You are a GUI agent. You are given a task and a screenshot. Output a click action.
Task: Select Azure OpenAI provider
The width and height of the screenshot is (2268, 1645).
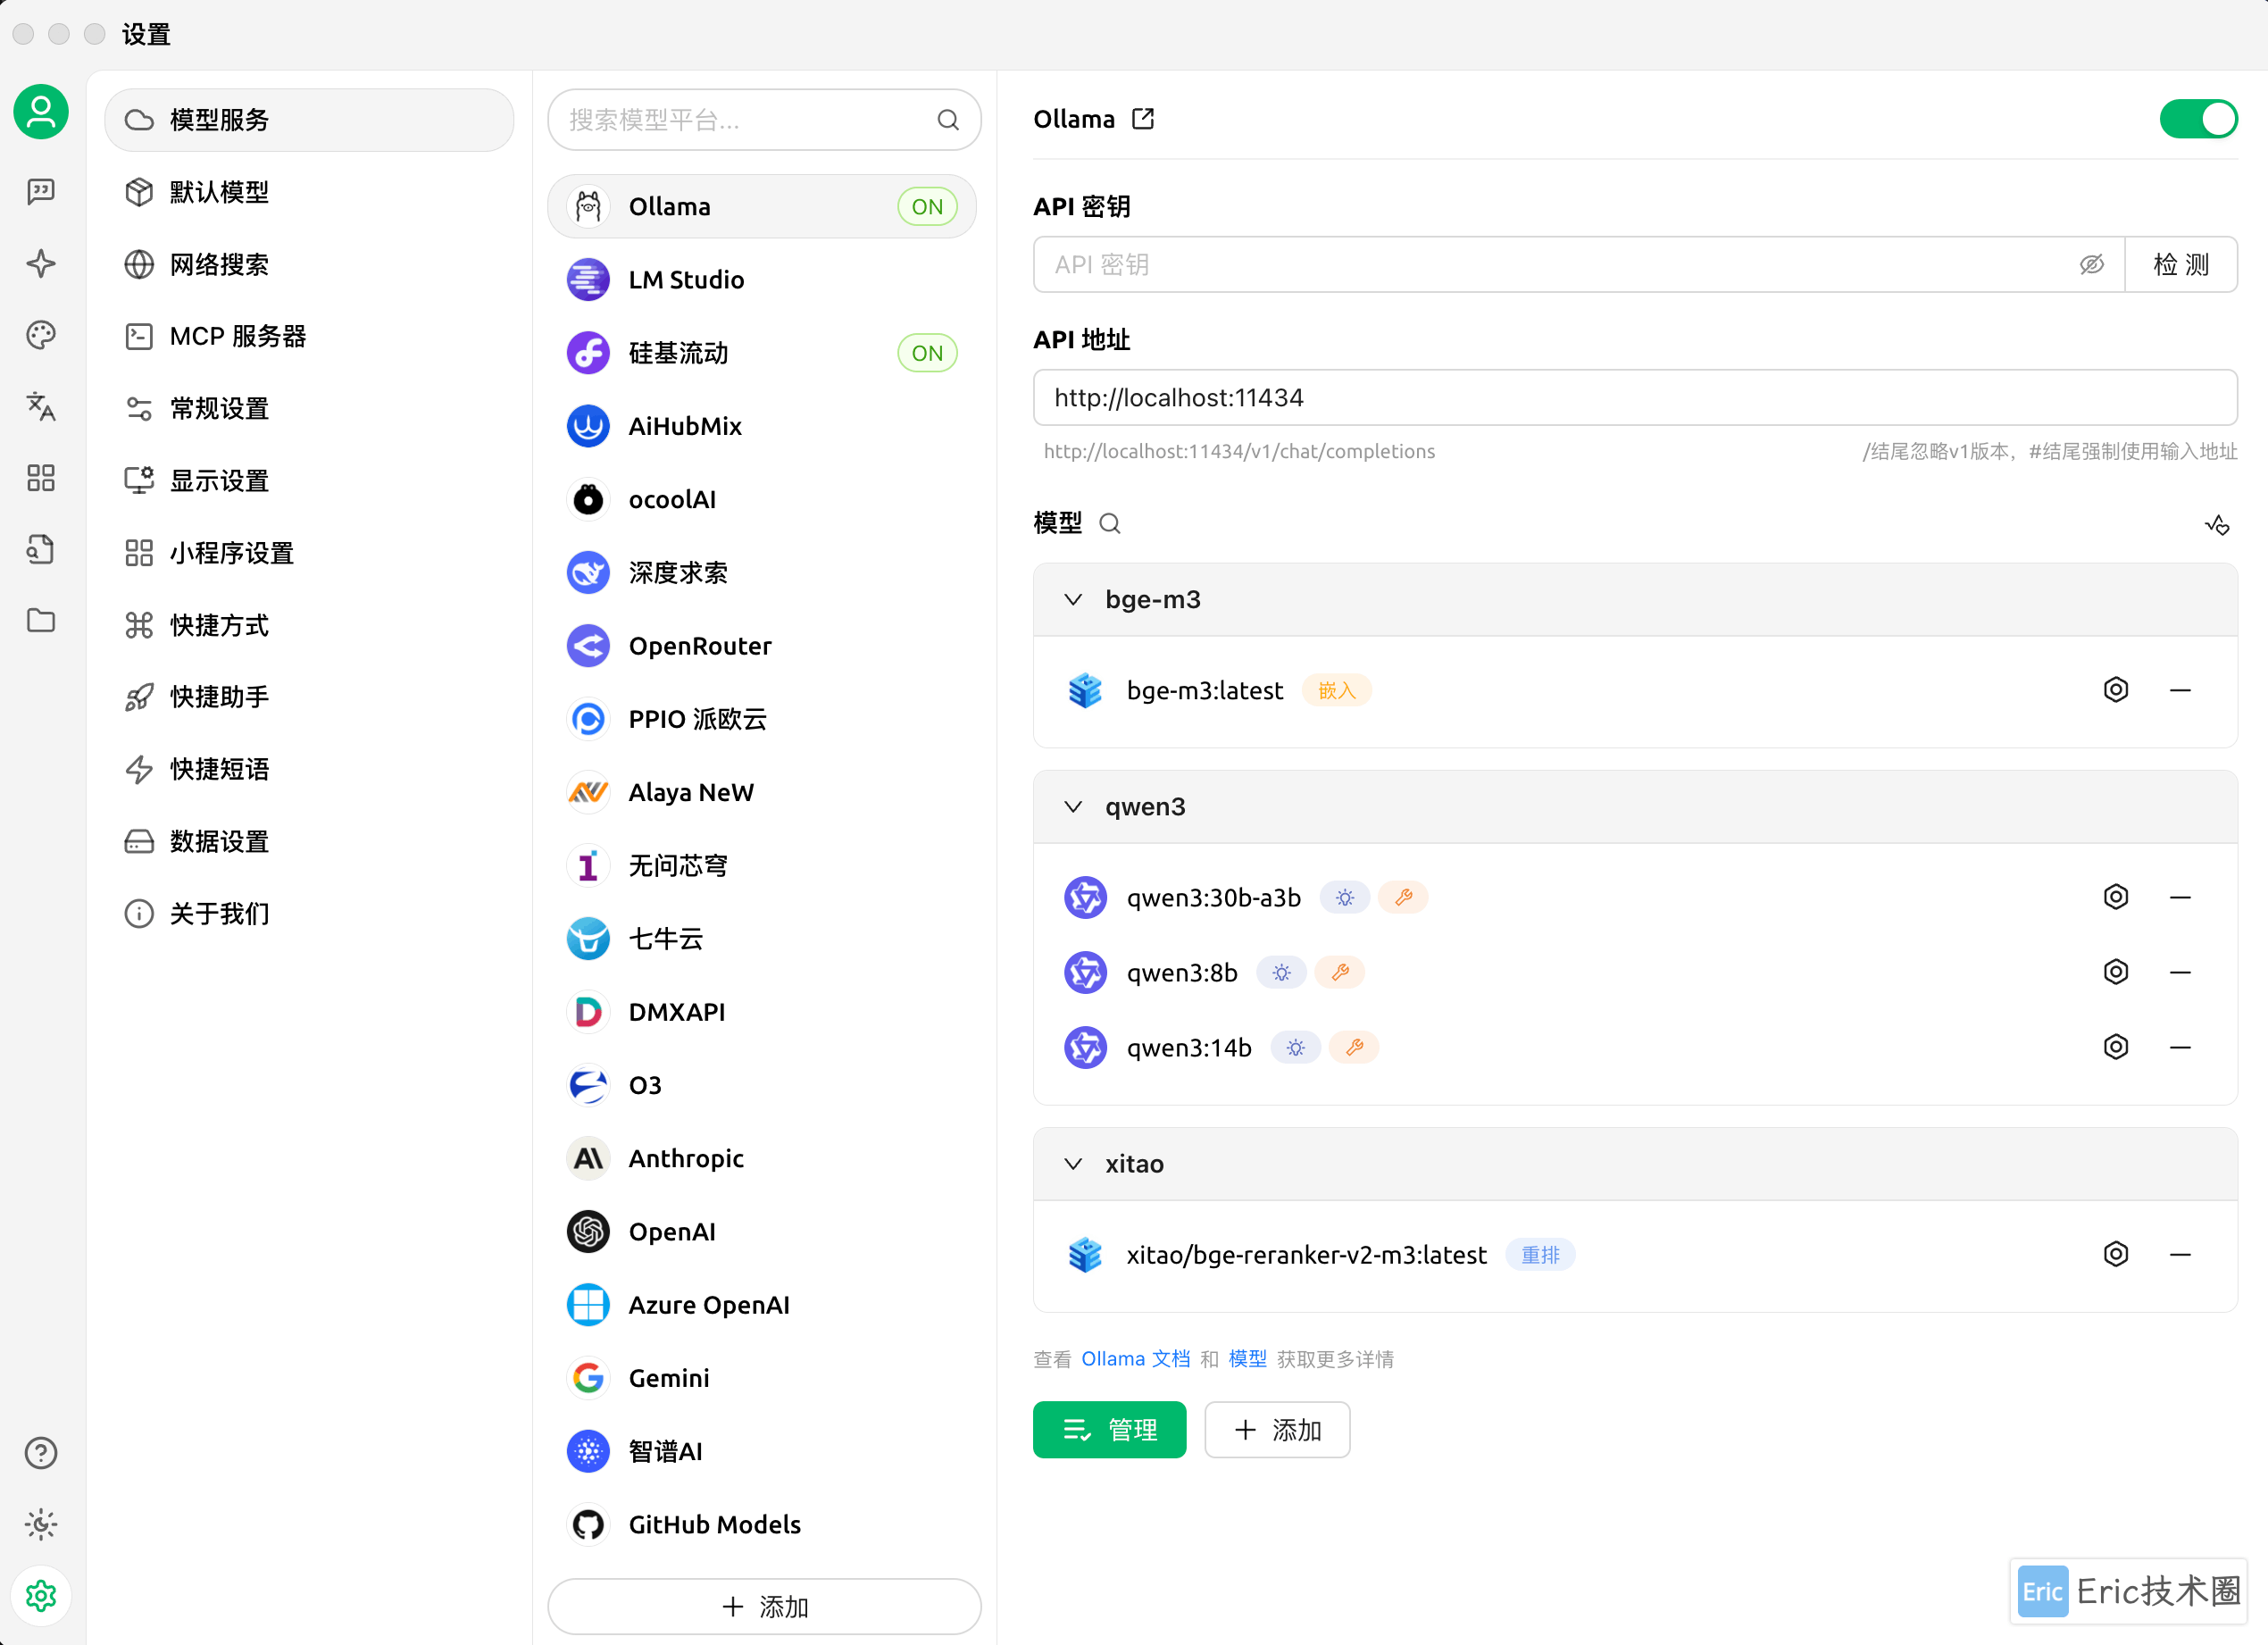[762, 1305]
